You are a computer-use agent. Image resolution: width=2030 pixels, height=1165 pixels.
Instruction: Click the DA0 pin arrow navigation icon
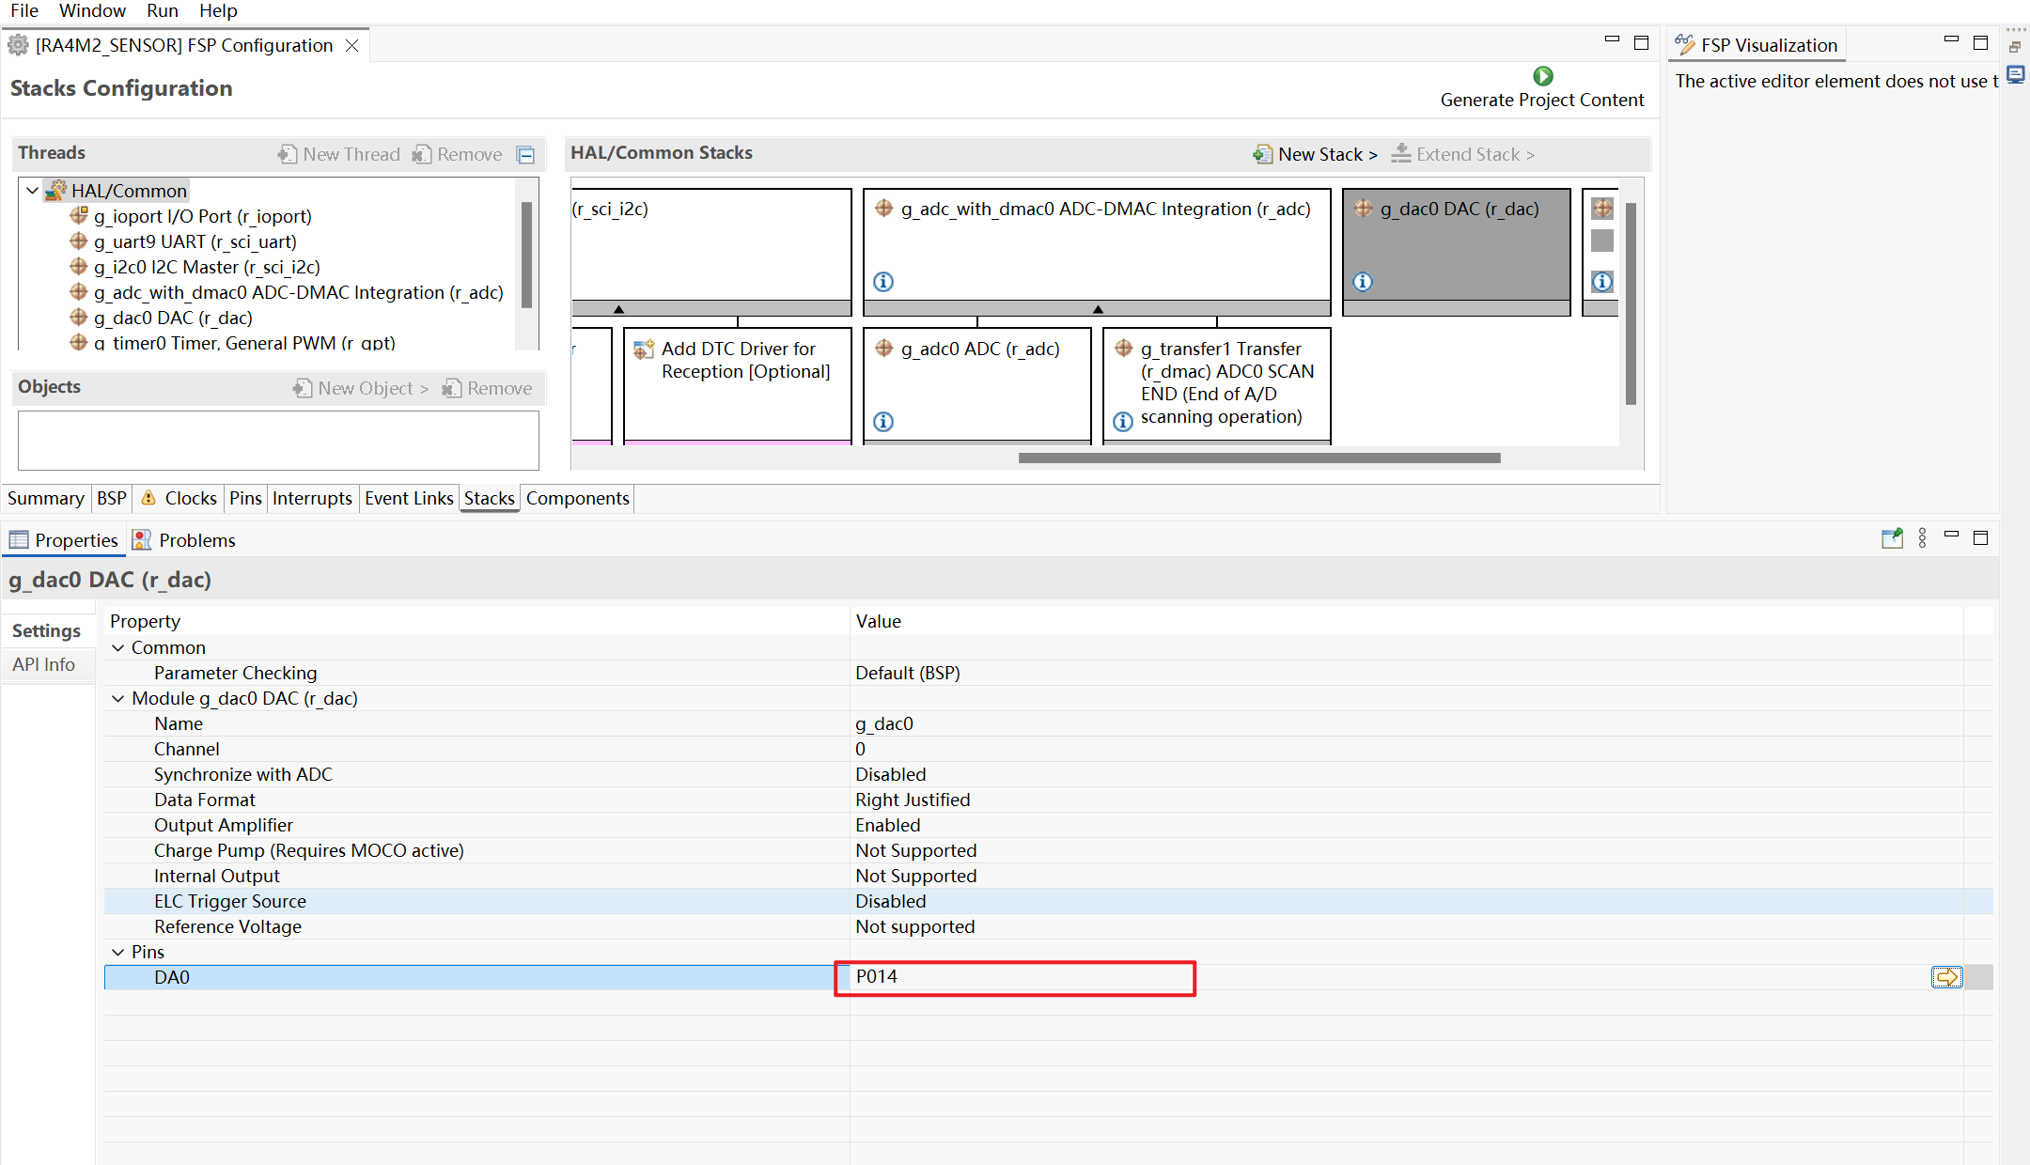[x=1946, y=977]
